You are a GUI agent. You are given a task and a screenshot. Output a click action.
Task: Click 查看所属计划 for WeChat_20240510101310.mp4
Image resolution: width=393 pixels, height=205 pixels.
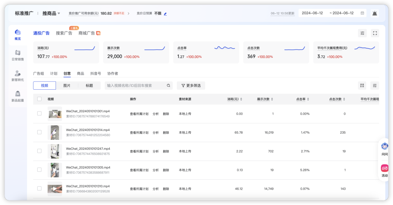point(139,189)
